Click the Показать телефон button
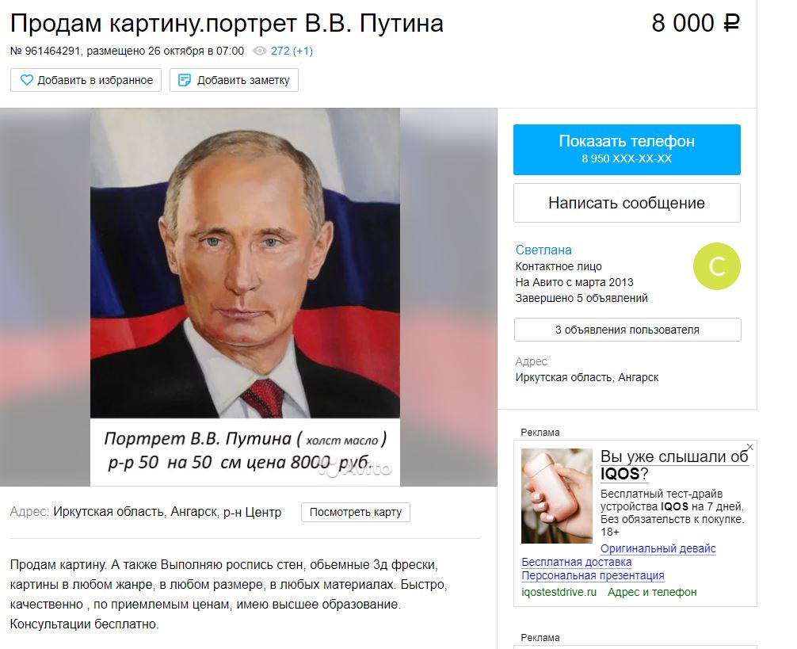 (627, 150)
